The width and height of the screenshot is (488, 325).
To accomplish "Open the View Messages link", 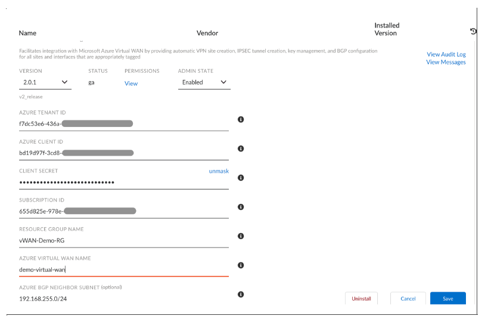I will tap(446, 62).
